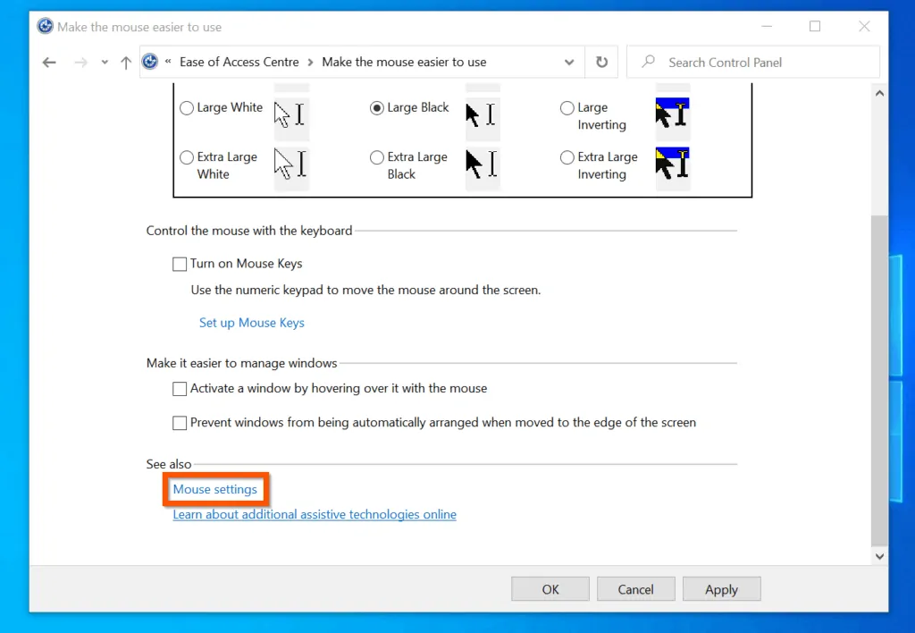The height and width of the screenshot is (633, 915).
Task: Check prevent windows being automatically arranged
Action: (x=180, y=423)
